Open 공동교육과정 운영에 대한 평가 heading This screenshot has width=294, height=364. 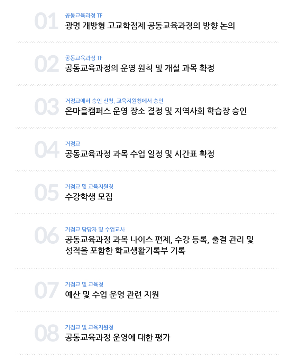(118, 338)
